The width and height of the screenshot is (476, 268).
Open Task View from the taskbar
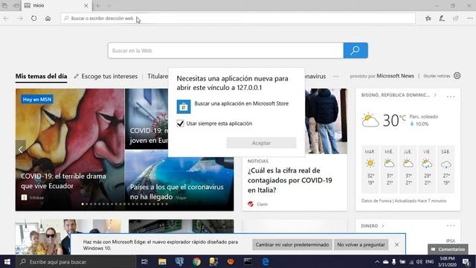[x=144, y=261]
